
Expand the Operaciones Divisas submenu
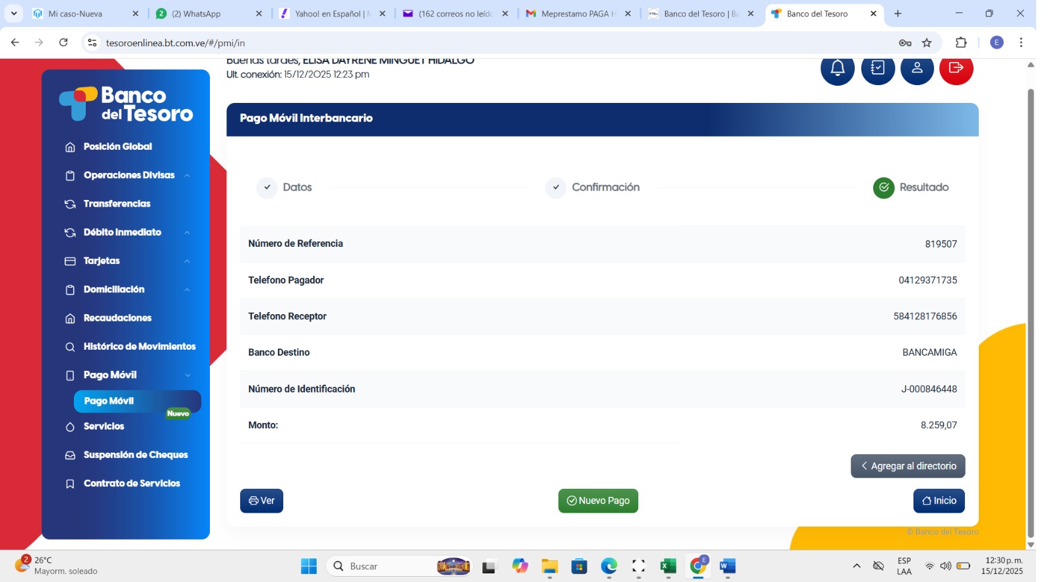pos(129,176)
